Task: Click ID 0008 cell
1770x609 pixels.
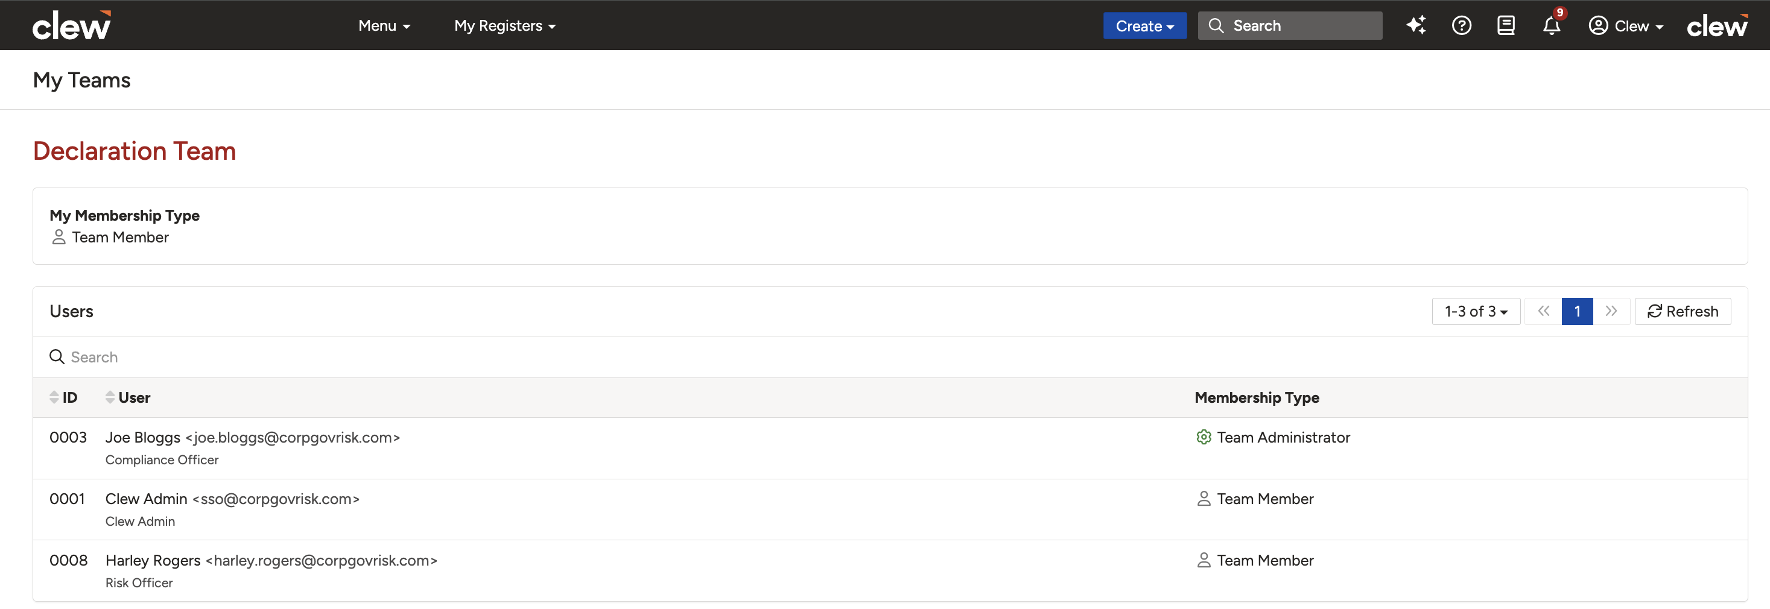Action: (69, 560)
